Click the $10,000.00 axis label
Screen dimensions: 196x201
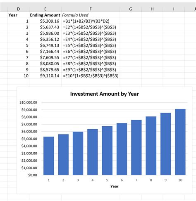28,102
